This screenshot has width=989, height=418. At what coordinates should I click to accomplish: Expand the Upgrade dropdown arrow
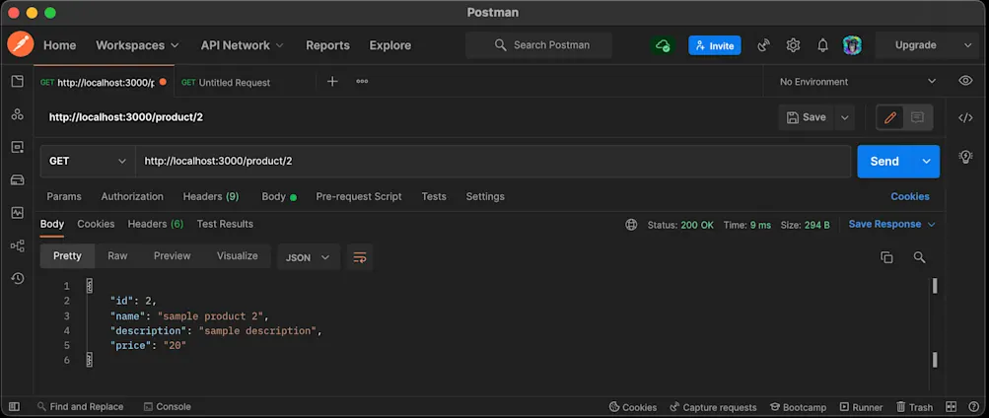tap(967, 45)
